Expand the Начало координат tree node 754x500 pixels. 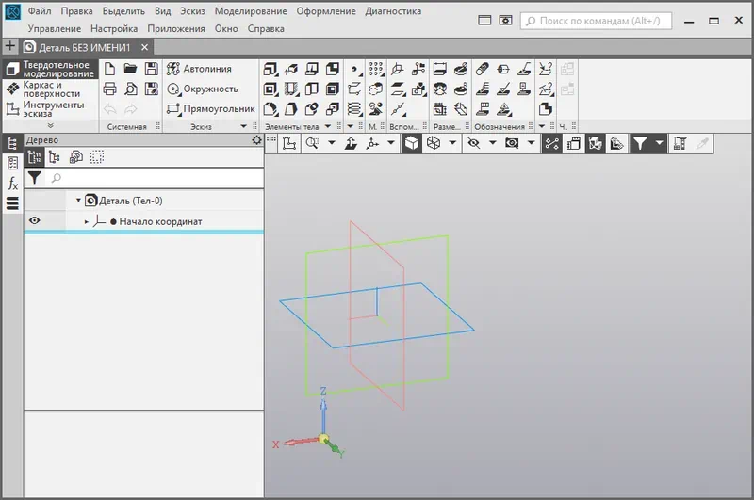click(x=87, y=222)
